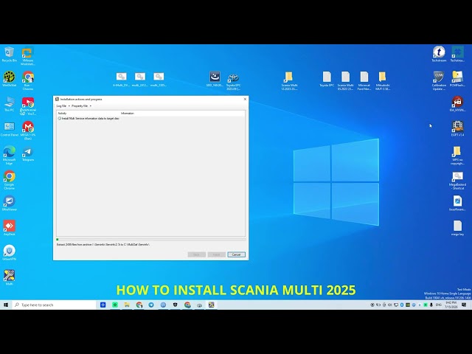
Task: Click Cancel in the installation dialog
Action: [236, 254]
